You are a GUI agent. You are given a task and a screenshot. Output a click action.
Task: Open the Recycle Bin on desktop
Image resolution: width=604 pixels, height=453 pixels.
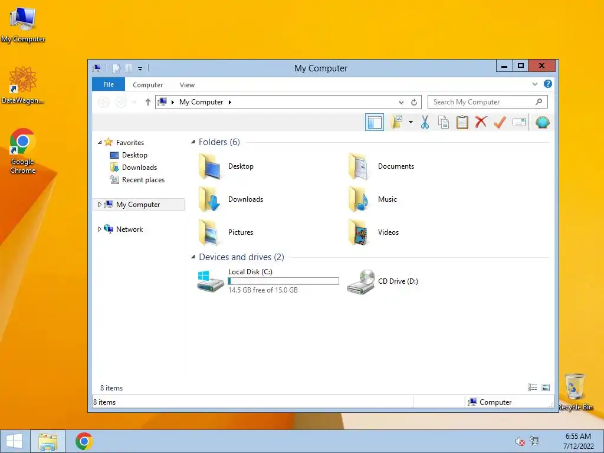point(575,392)
